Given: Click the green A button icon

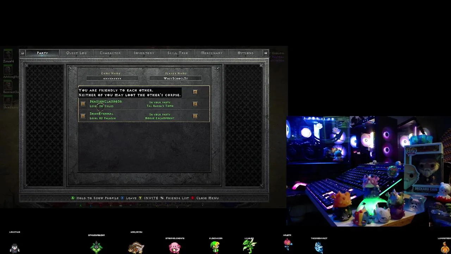Looking at the screenshot, I should pos(73,198).
